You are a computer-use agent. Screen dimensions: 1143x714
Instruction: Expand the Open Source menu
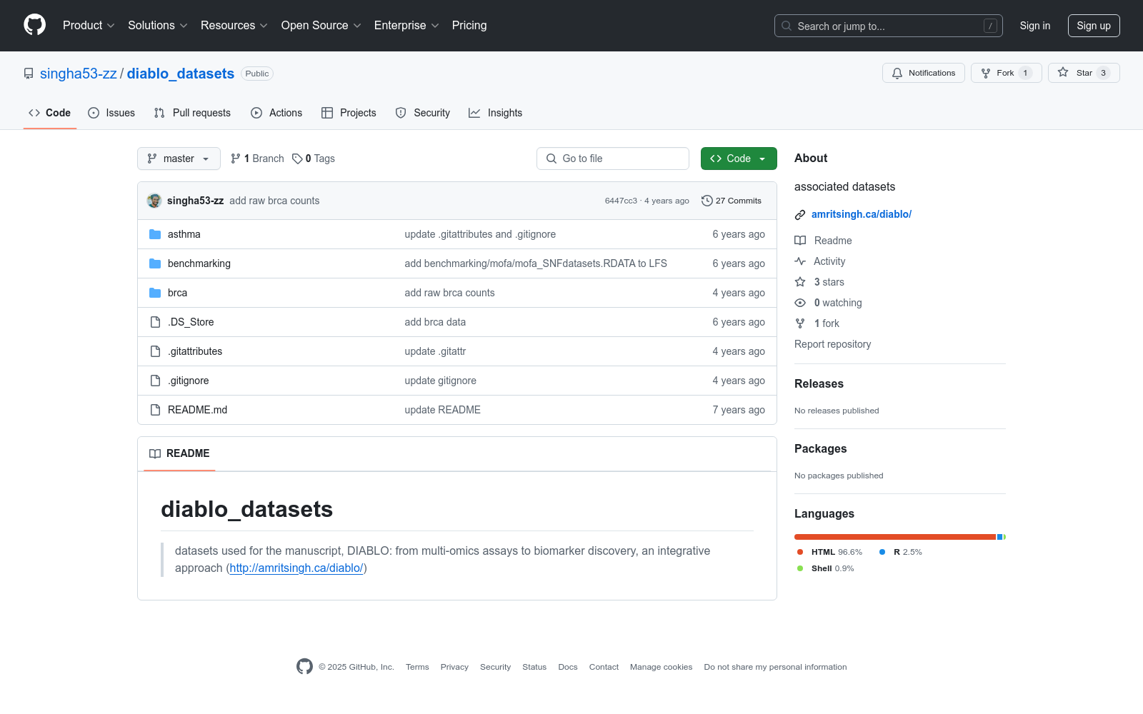click(321, 25)
